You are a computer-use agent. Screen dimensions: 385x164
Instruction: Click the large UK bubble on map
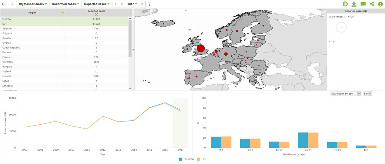tap(201, 48)
